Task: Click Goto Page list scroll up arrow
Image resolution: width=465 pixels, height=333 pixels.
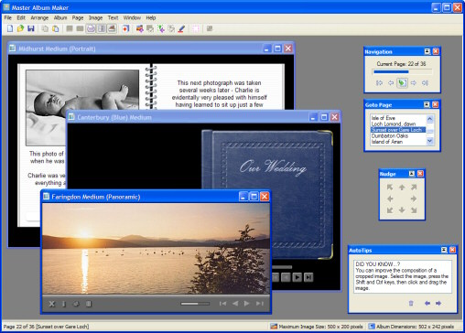Action: click(430, 119)
